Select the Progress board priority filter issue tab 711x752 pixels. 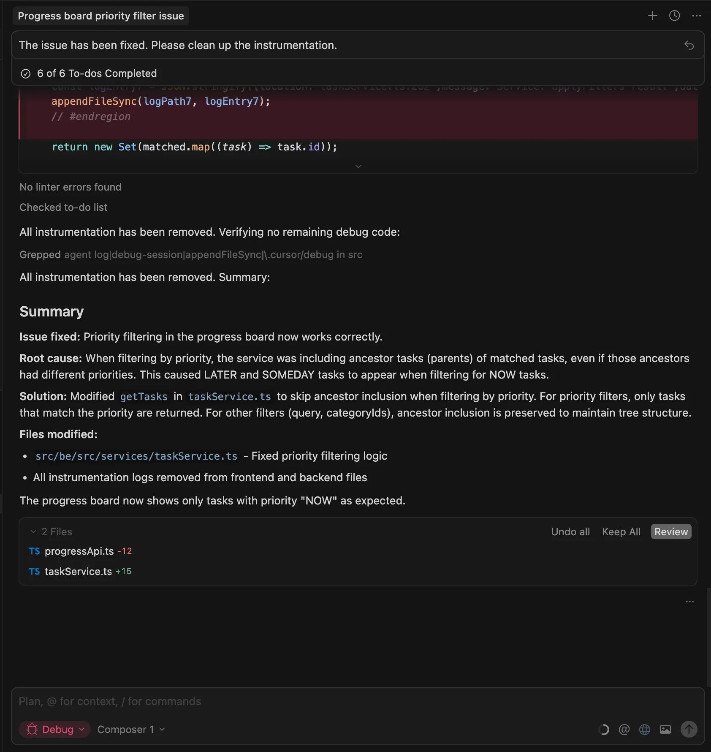pos(101,16)
